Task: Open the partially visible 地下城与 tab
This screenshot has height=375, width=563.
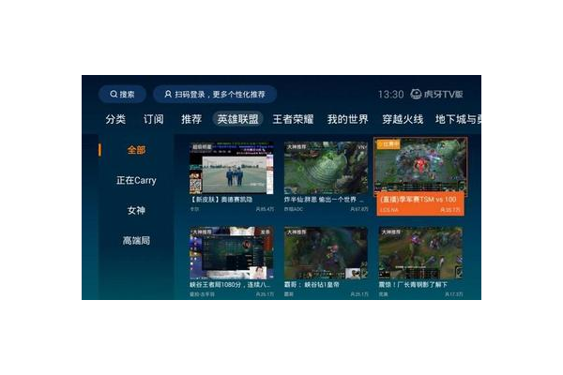Action: point(458,119)
